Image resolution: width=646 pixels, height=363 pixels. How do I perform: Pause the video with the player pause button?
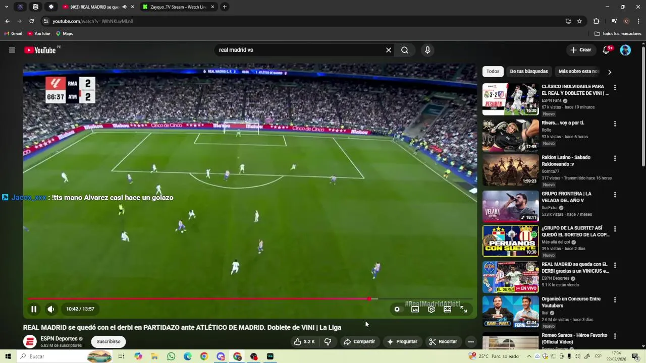(x=34, y=309)
